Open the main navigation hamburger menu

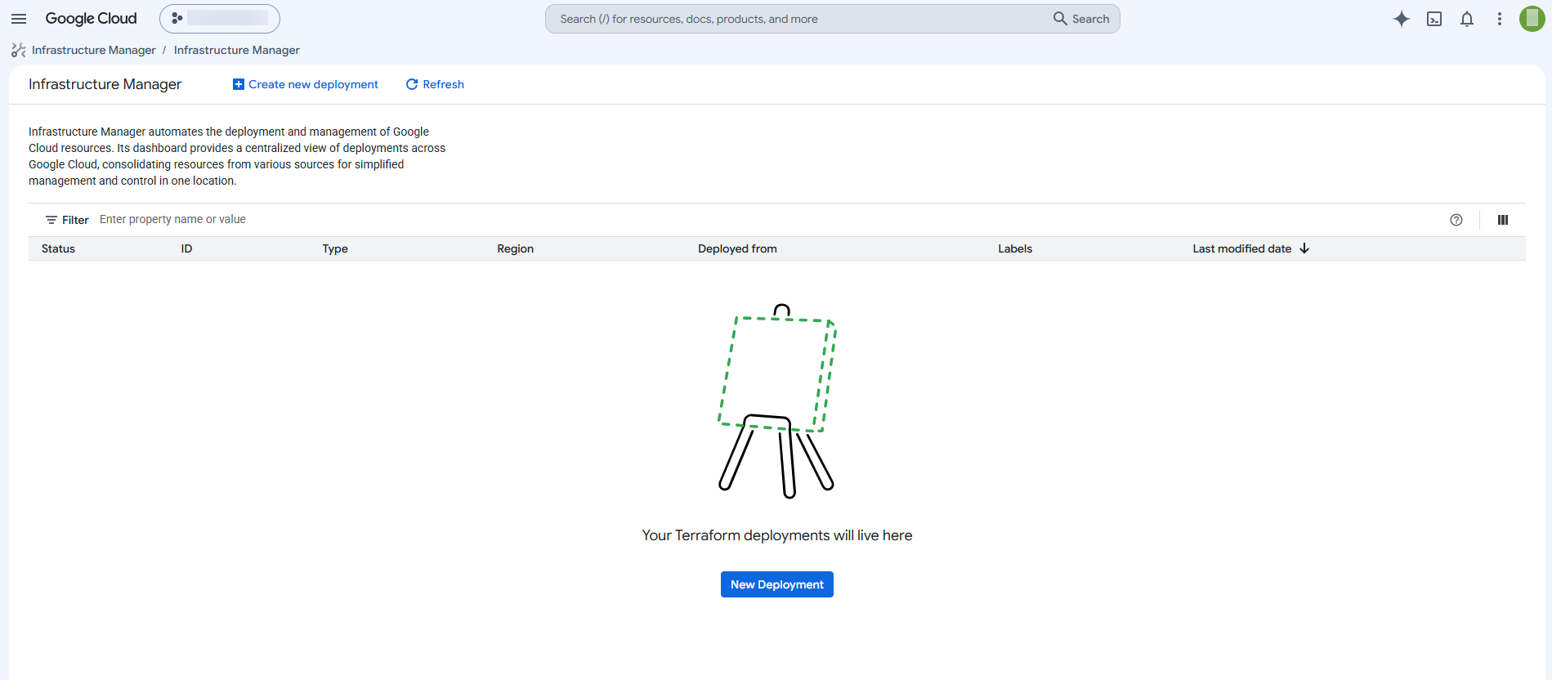tap(19, 19)
